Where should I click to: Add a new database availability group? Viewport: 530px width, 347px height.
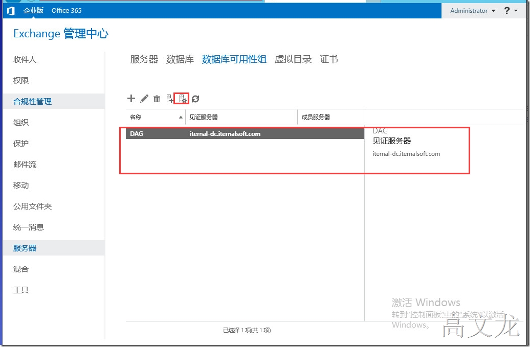pyautogui.click(x=131, y=98)
